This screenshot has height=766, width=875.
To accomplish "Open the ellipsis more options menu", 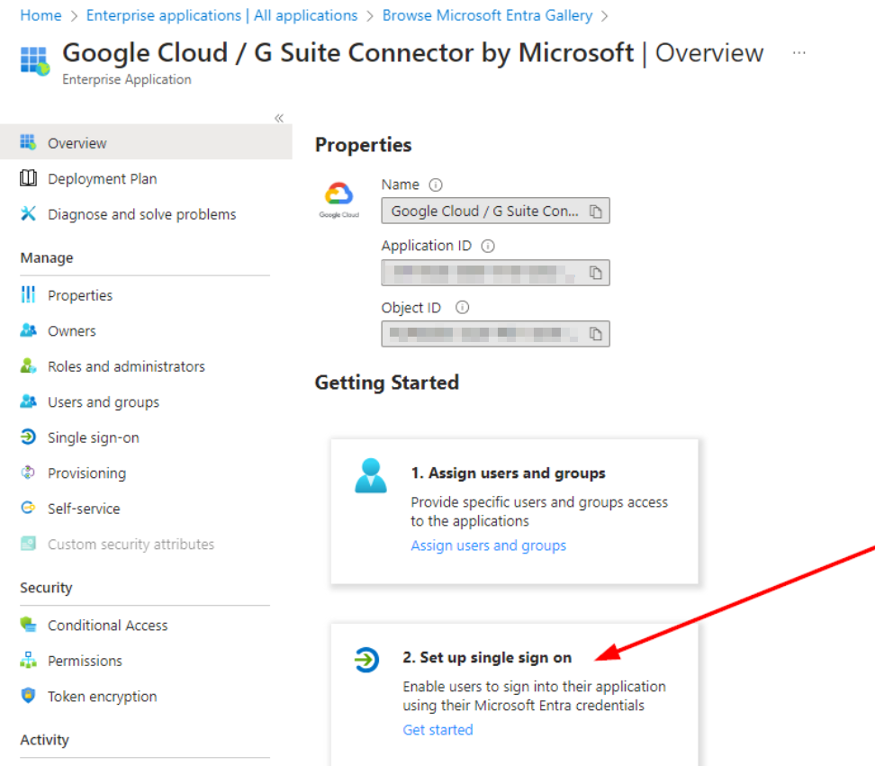I will [798, 53].
